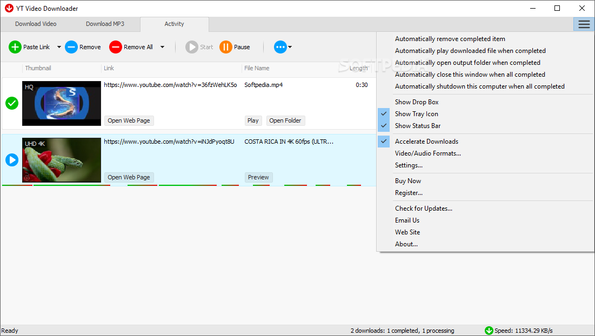595x336 pixels.
Task: Click the orange Pause icon
Action: 226,47
